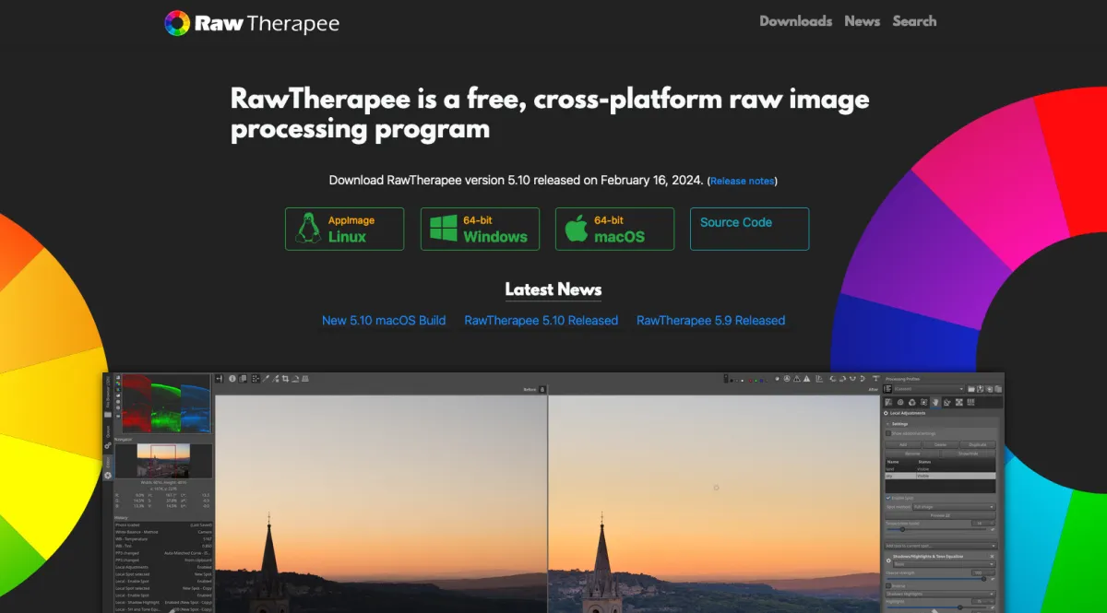Toggle the shadow clipping warning triangle
The image size is (1107, 613).
(796, 379)
